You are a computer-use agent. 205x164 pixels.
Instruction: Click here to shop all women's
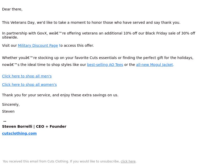click(29, 85)
